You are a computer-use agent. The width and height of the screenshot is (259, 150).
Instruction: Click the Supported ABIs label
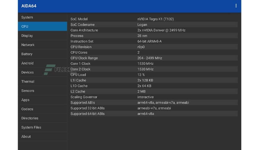tap(83, 103)
